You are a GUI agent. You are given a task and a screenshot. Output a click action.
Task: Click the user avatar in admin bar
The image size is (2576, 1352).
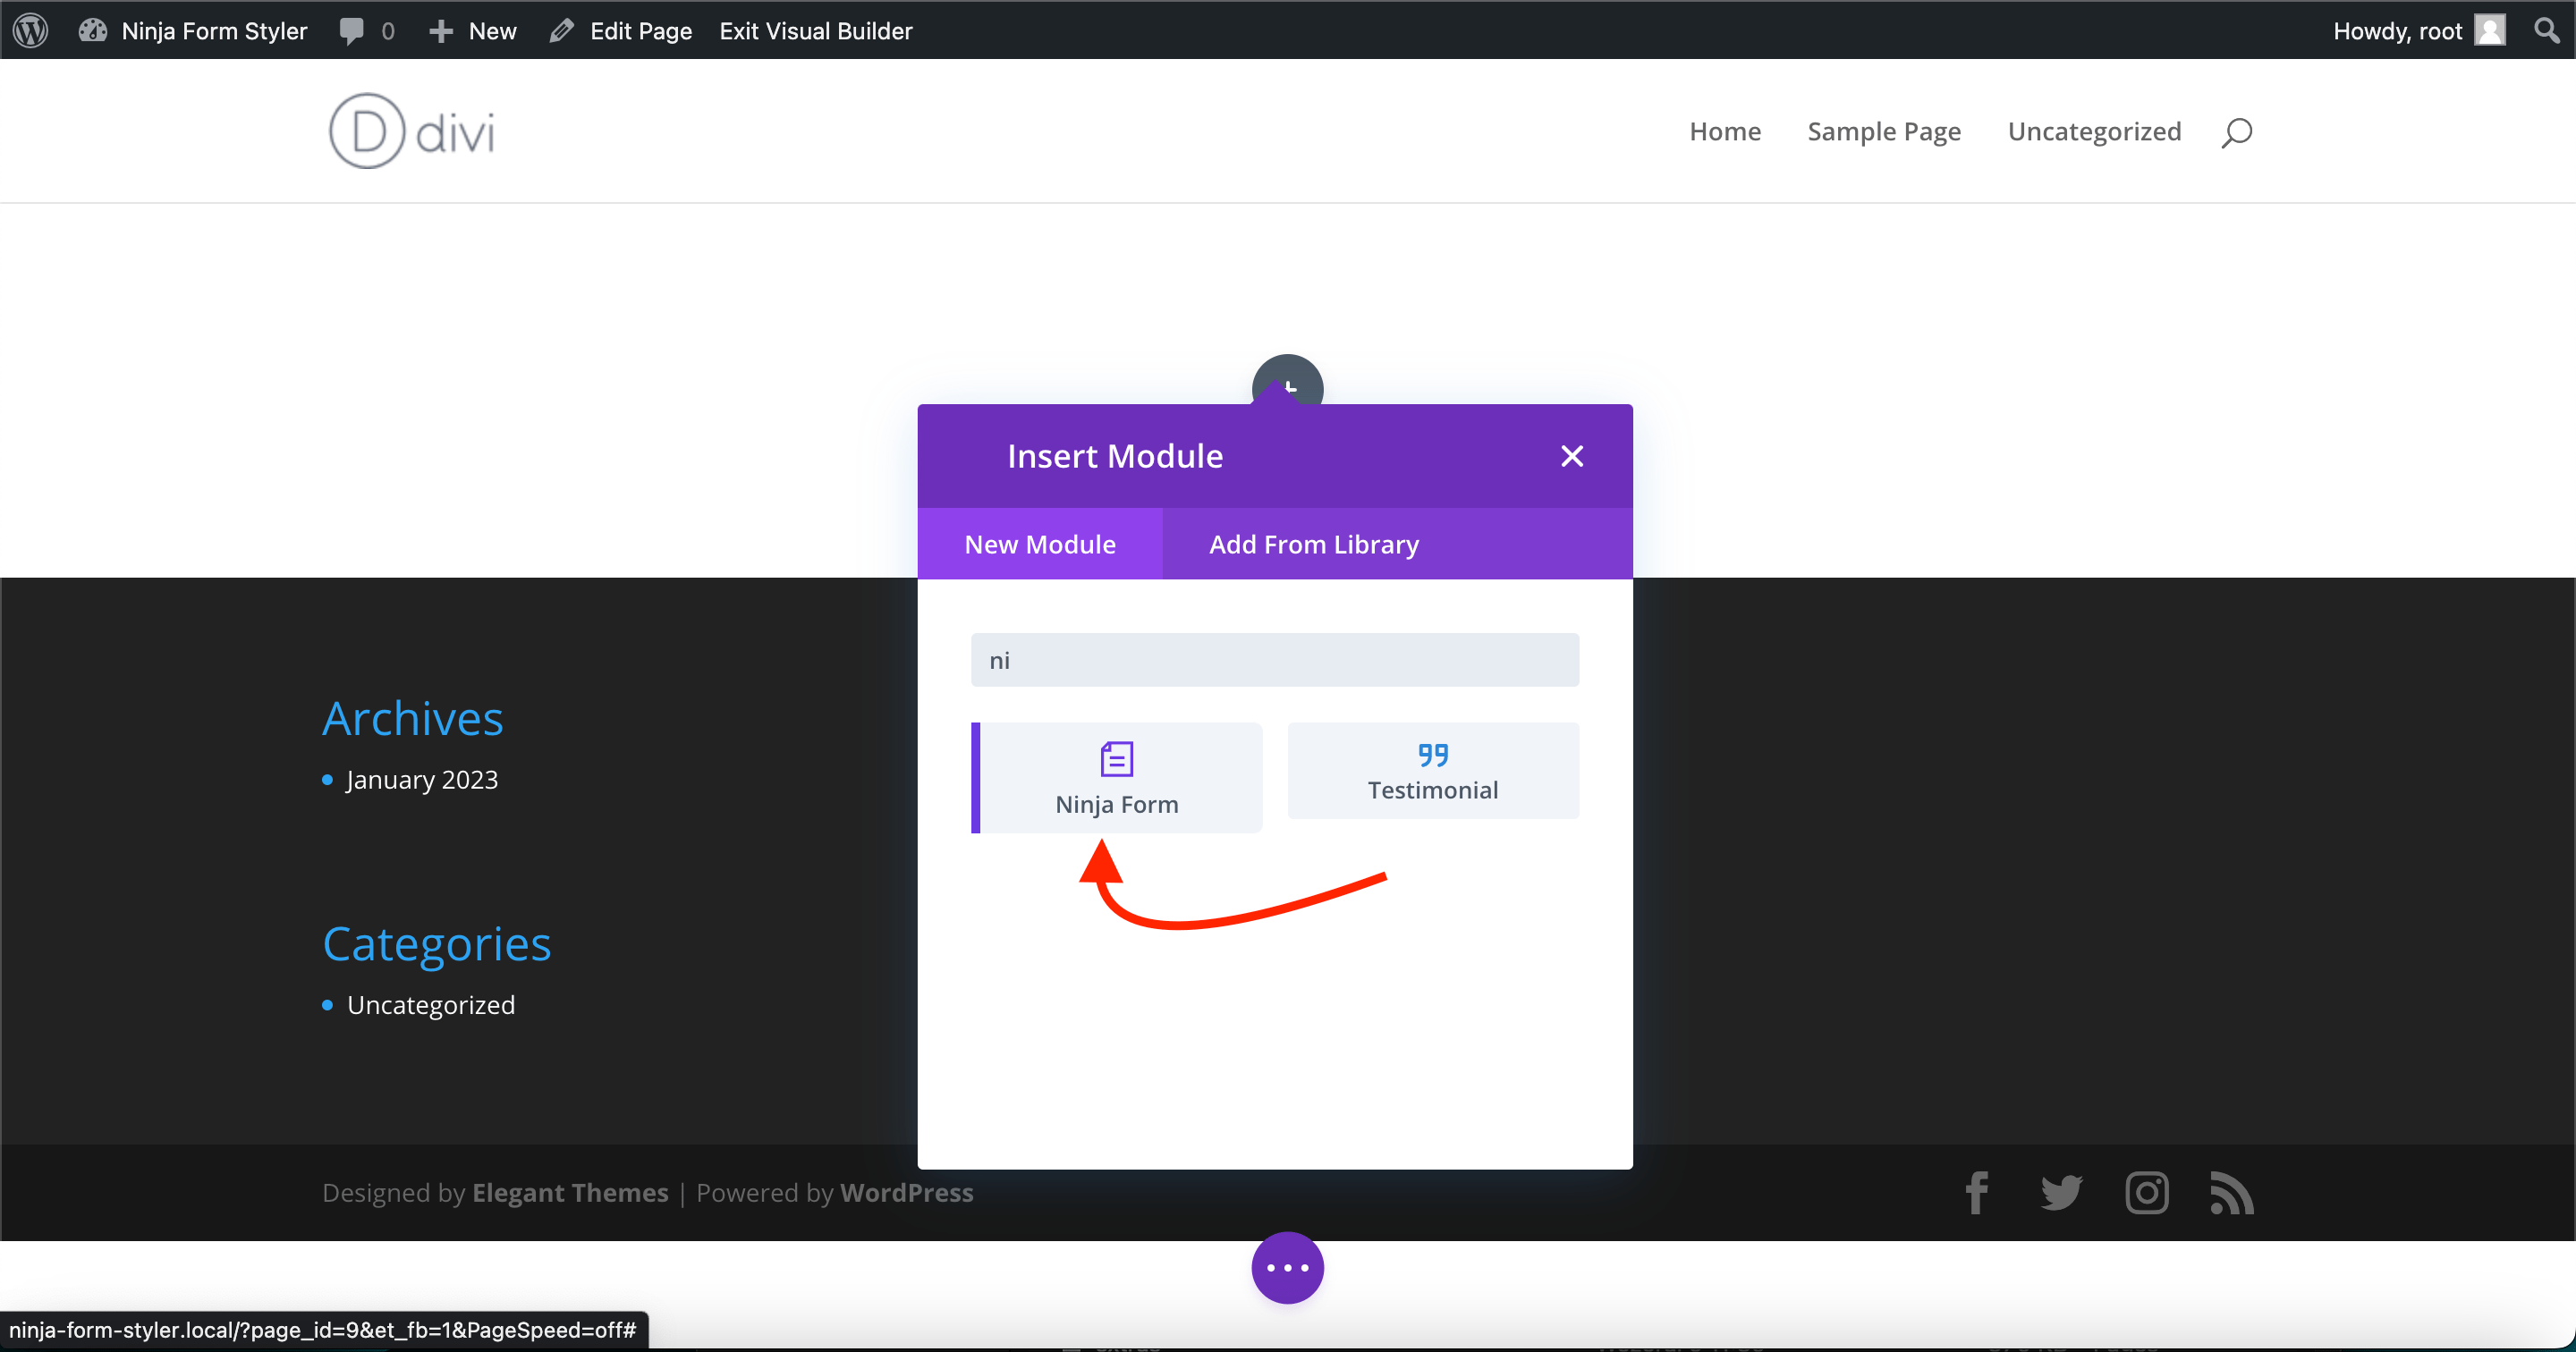[2490, 30]
